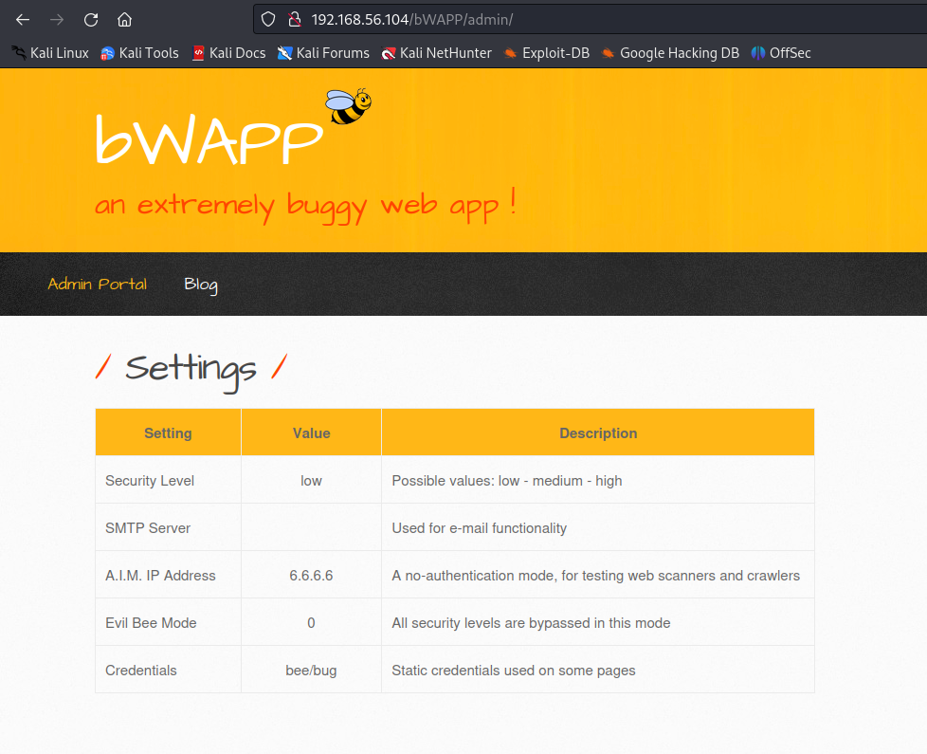Viewport: 927px width, 754px height.
Task: Click the bee logo image
Action: click(x=348, y=106)
